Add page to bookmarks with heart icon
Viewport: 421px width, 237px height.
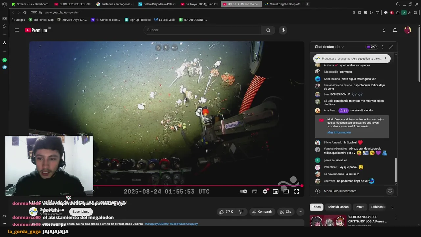(x=377, y=13)
